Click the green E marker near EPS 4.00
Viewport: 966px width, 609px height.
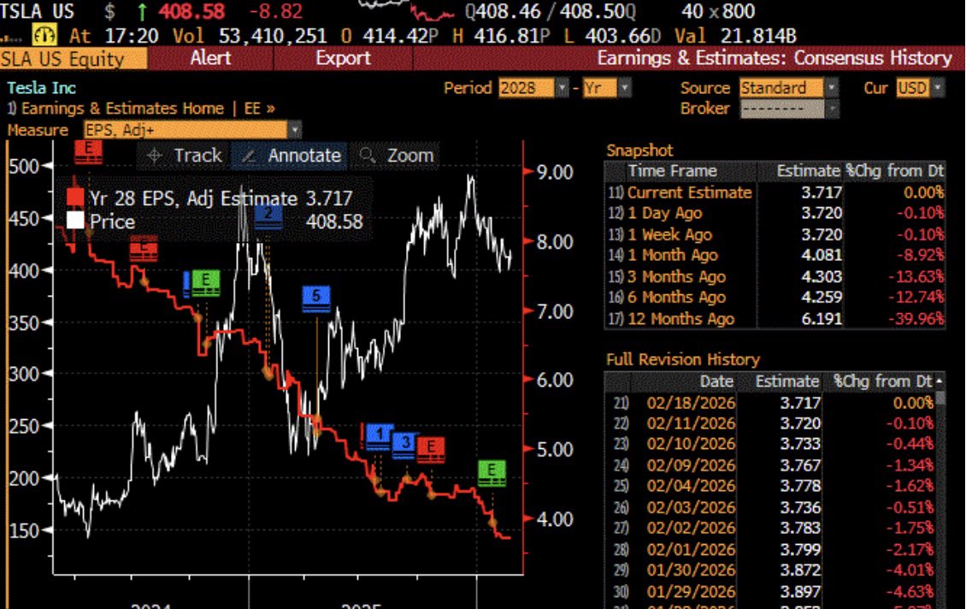[492, 473]
